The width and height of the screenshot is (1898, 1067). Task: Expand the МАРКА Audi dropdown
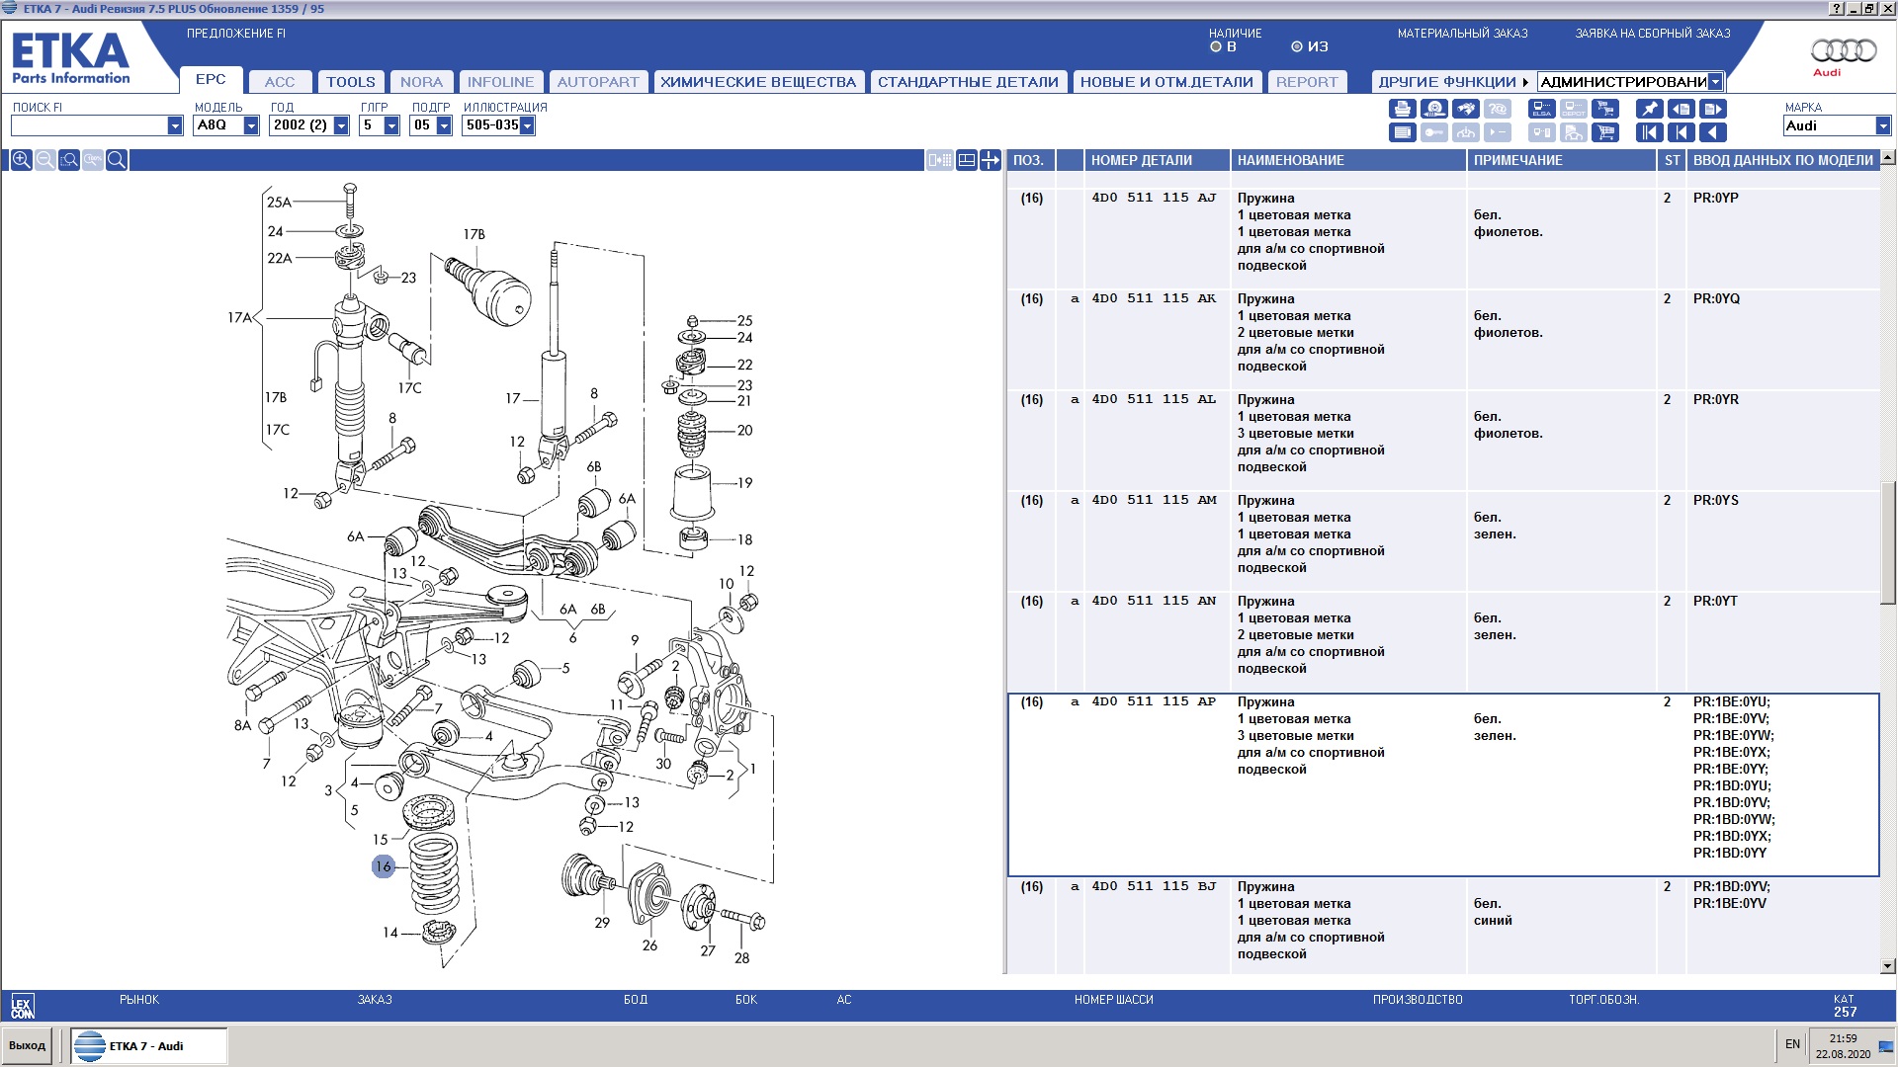click(1882, 125)
